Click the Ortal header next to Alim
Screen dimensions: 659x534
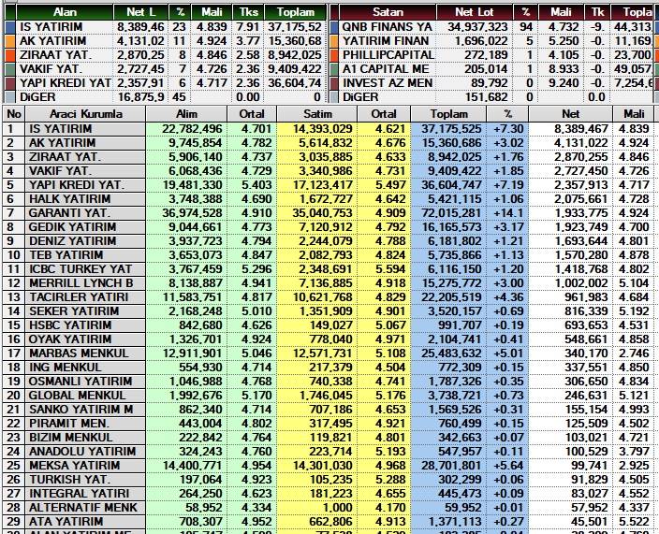tap(252, 114)
